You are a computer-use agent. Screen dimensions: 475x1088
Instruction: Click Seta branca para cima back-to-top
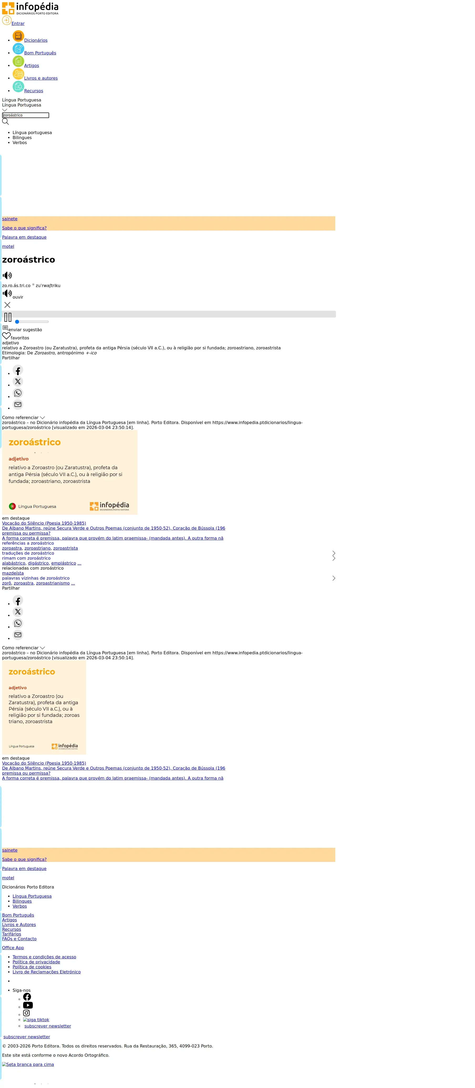pyautogui.click(x=28, y=1064)
